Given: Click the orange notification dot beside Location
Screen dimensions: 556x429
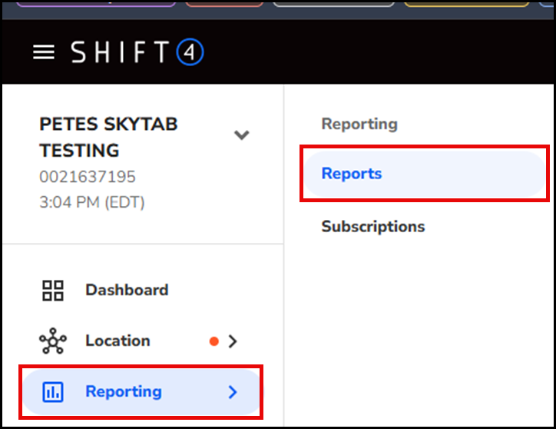Looking at the screenshot, I should click(214, 341).
